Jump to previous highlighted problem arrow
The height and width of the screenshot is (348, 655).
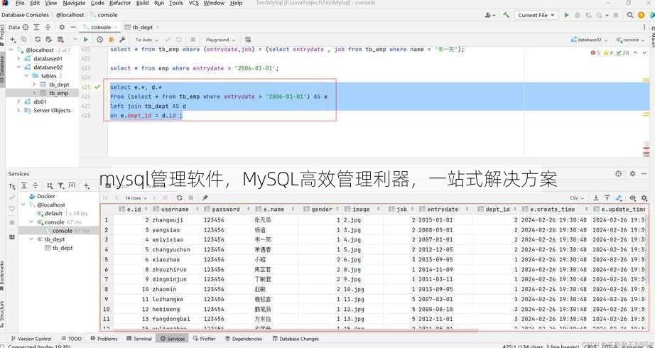tap(635, 53)
